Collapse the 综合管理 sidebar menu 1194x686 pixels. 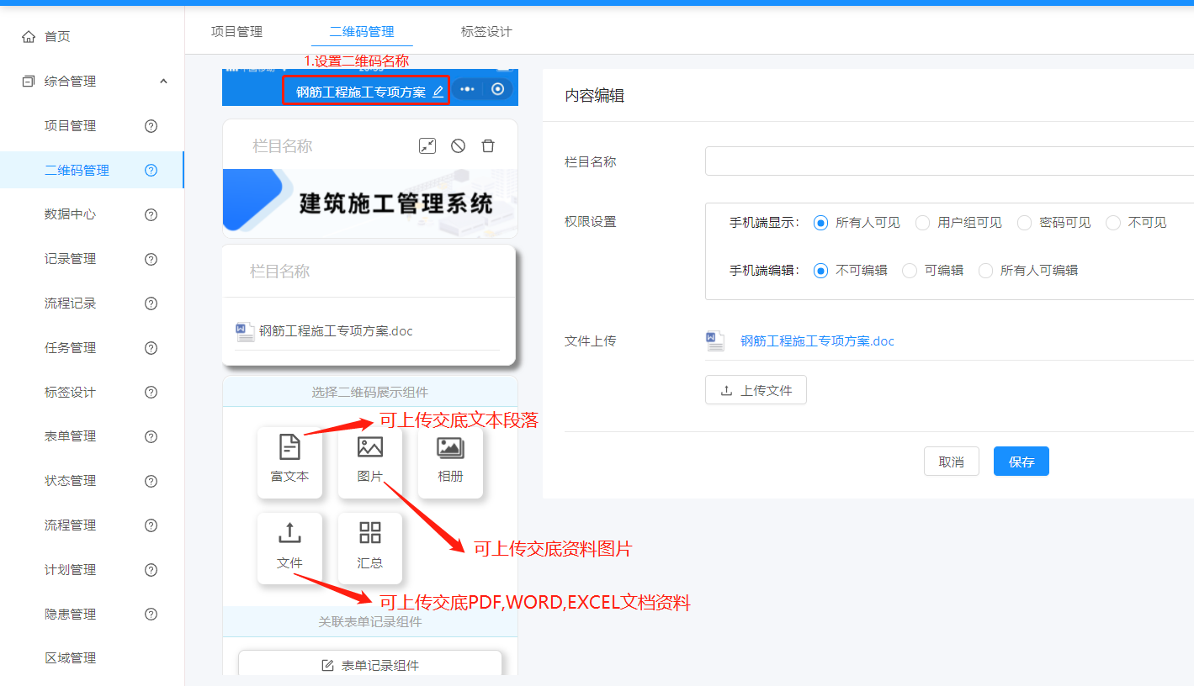click(163, 82)
